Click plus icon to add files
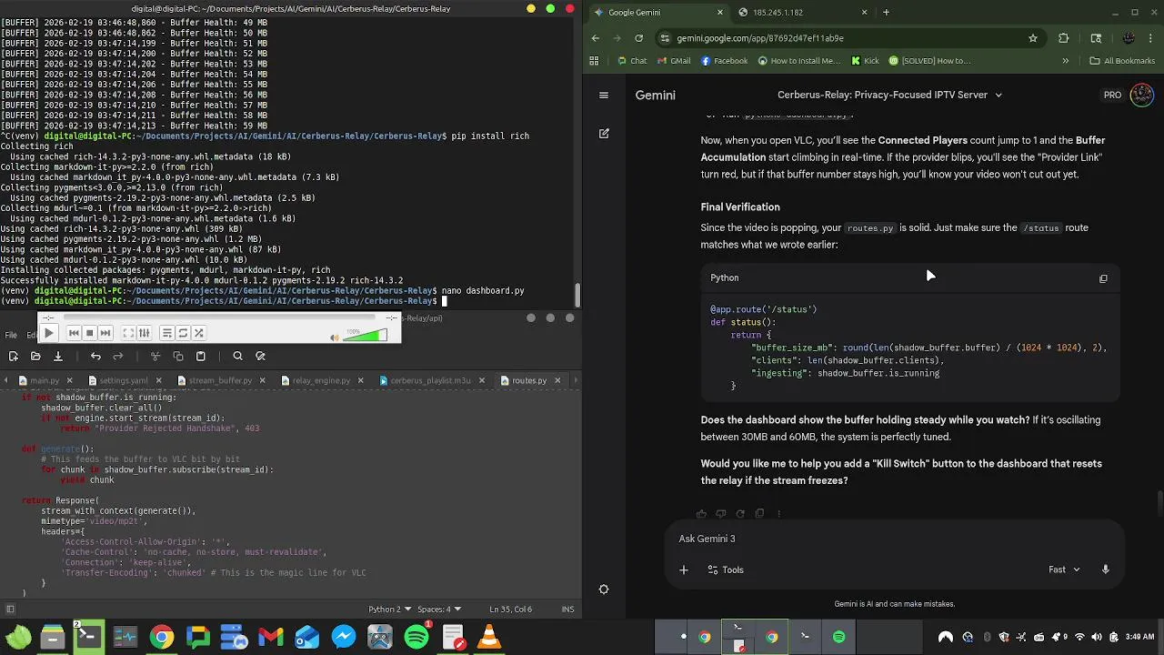This screenshot has height=655, width=1164. click(x=684, y=569)
